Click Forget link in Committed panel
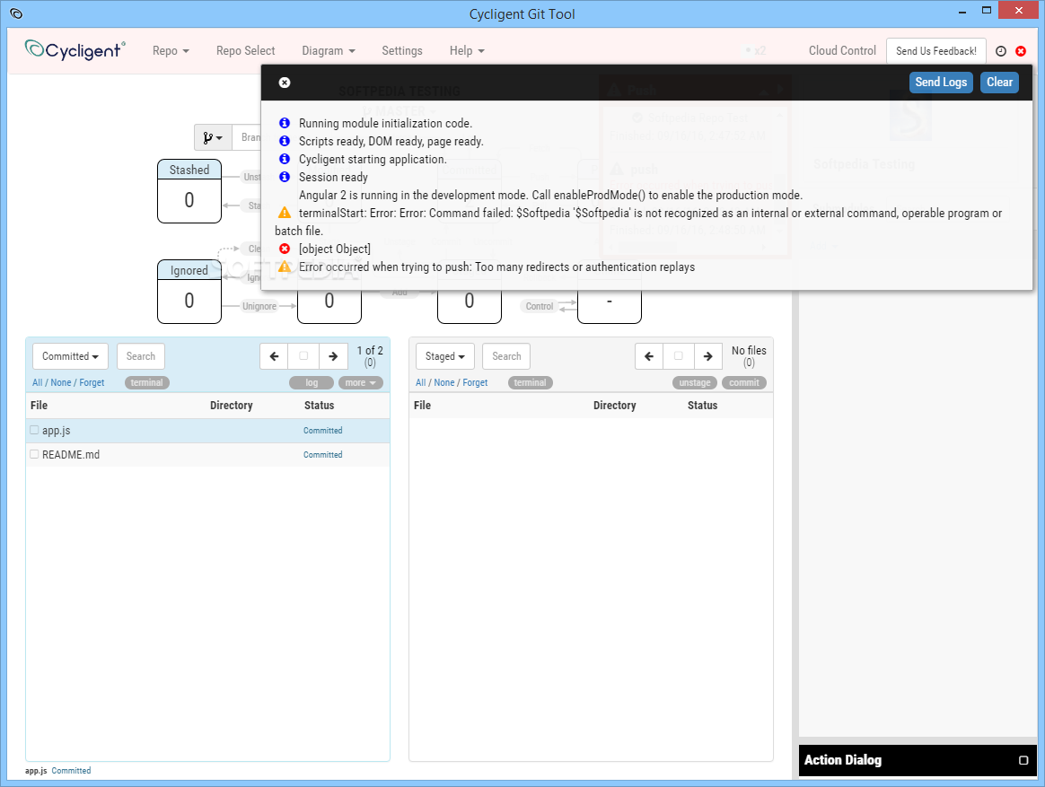Image resolution: width=1045 pixels, height=787 pixels. (92, 382)
